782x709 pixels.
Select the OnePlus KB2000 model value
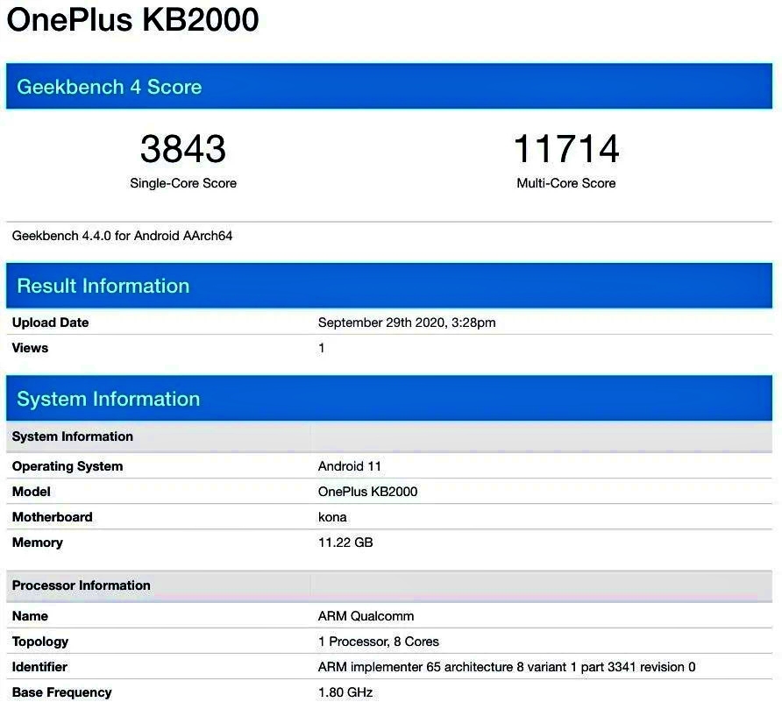click(x=367, y=492)
